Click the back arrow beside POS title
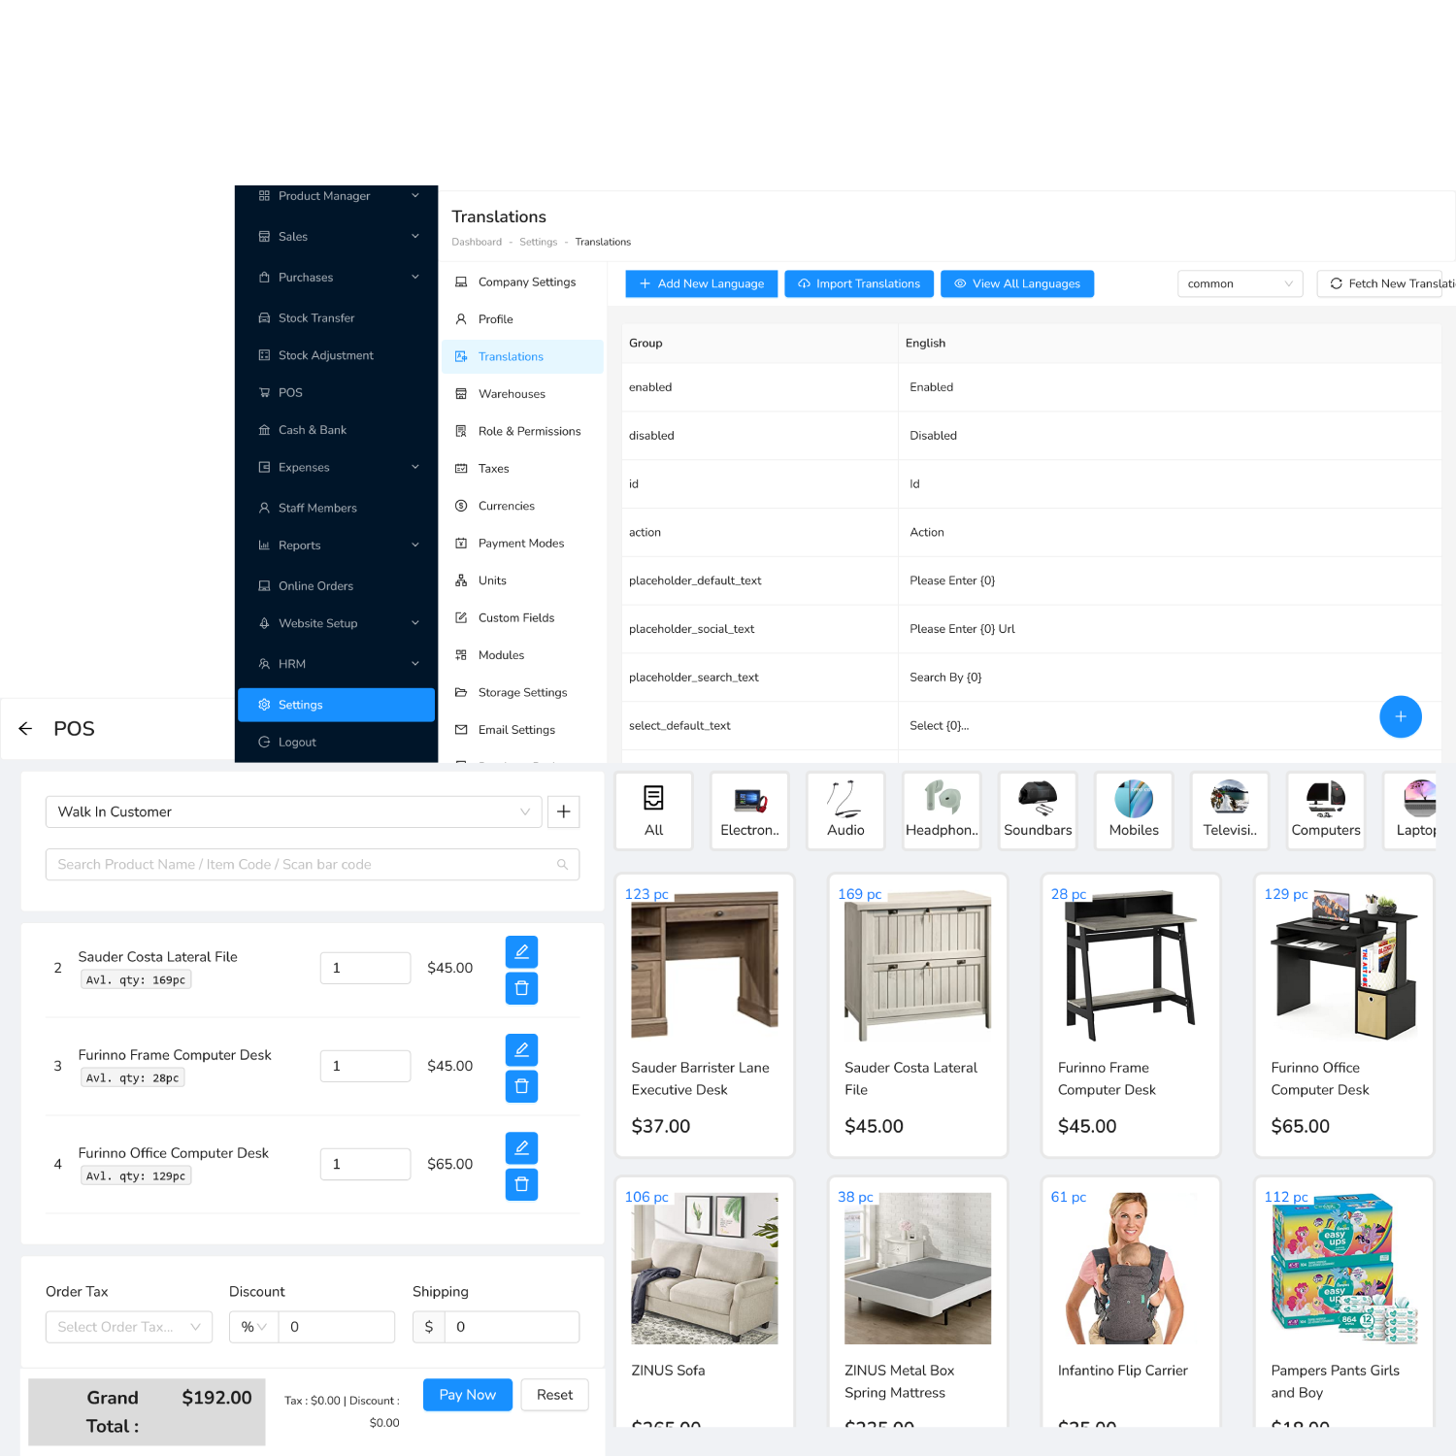Screen dimensions: 1456x1456 26,729
